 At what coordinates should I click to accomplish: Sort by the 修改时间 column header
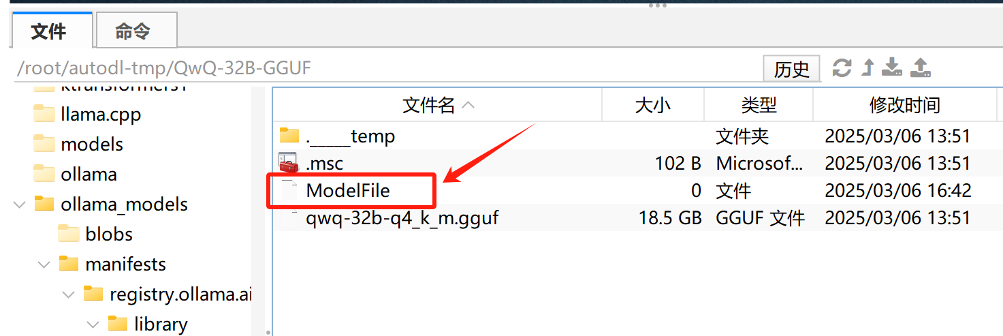pos(904,105)
